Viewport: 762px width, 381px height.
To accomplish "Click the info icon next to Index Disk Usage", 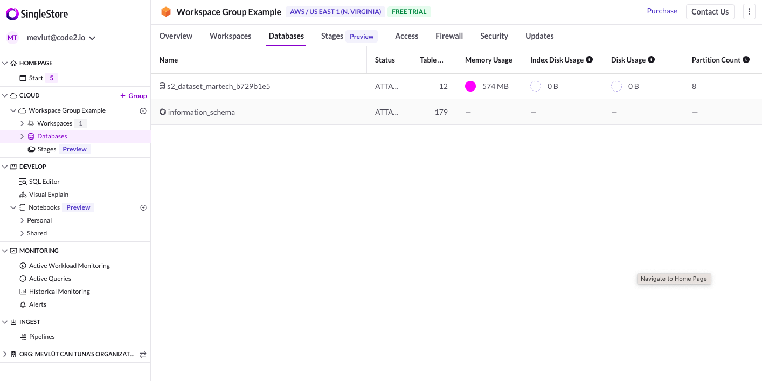I will [589, 60].
